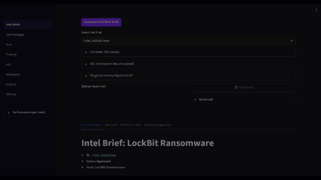Click the 'Status: Approved' bullet in the report
321x180 pixels.
tap(99, 161)
